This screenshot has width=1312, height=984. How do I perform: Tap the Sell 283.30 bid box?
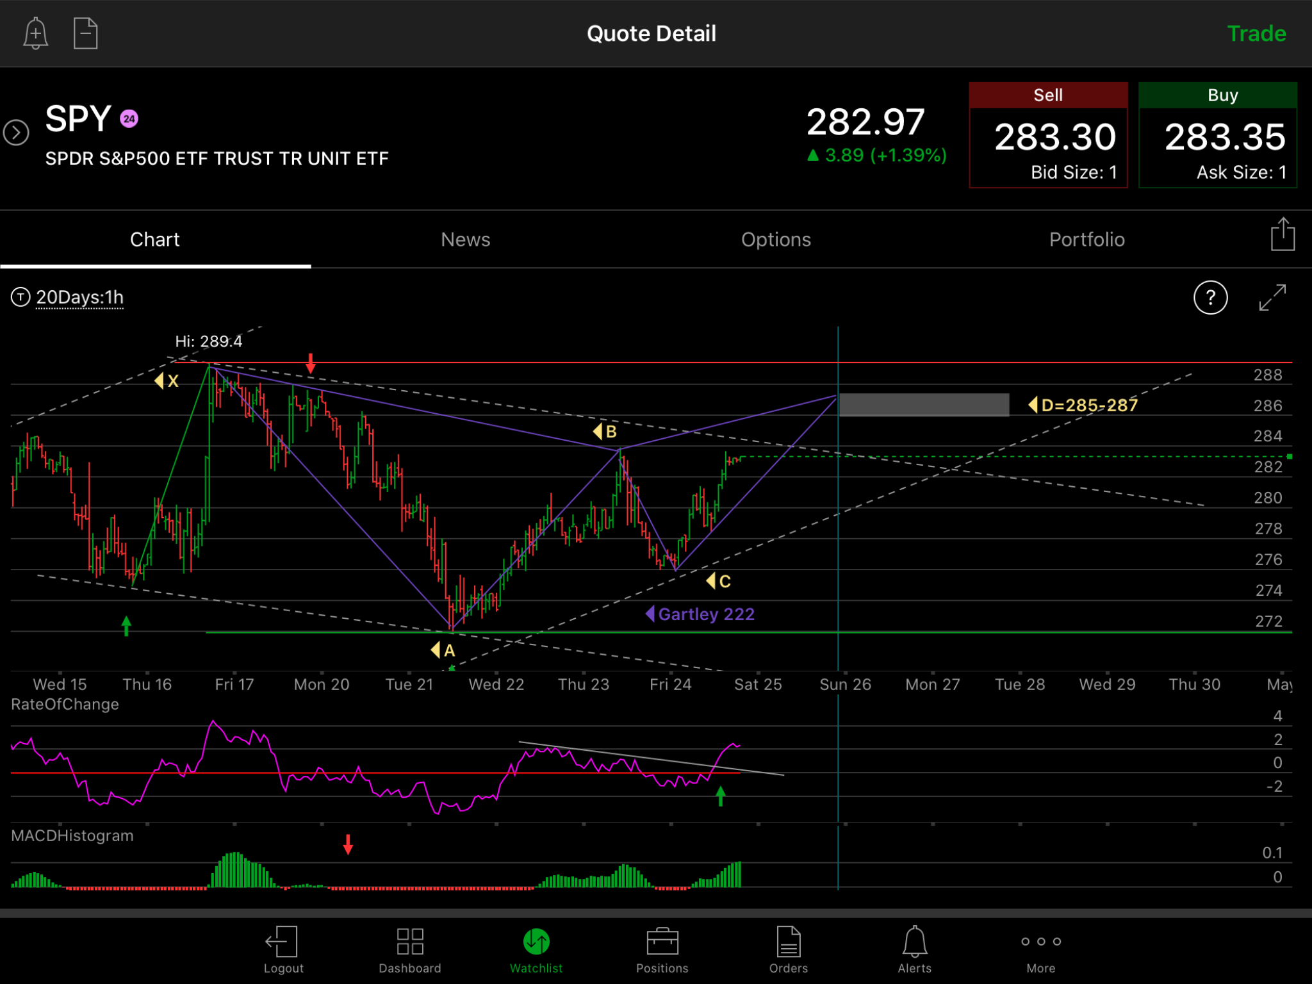pos(1048,135)
